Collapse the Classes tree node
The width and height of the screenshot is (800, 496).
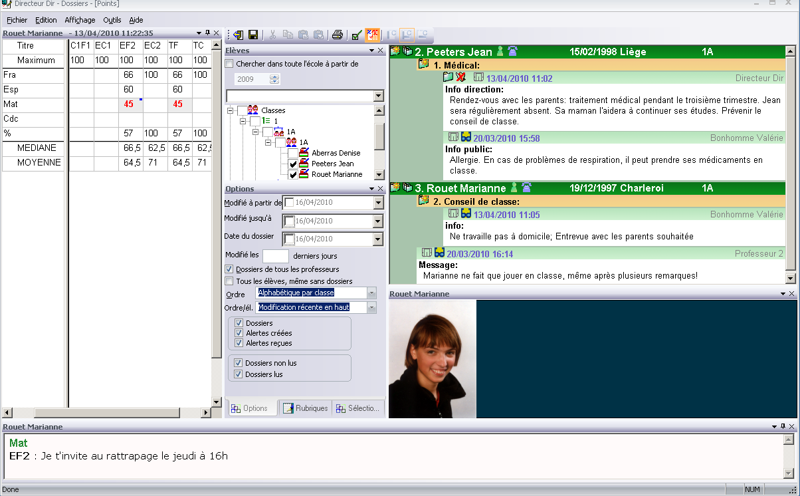tap(231, 111)
